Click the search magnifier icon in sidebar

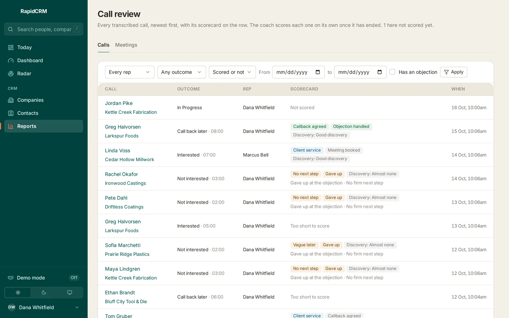point(11,29)
